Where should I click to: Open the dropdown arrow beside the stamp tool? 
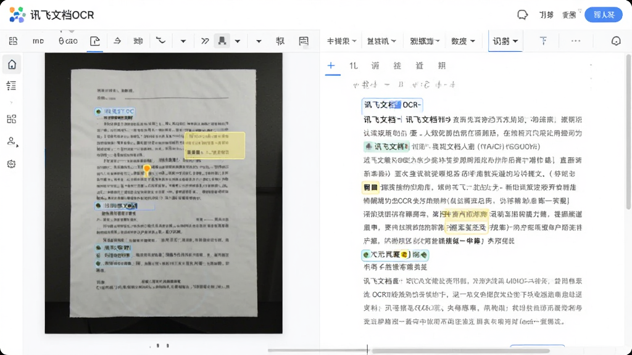point(238,41)
